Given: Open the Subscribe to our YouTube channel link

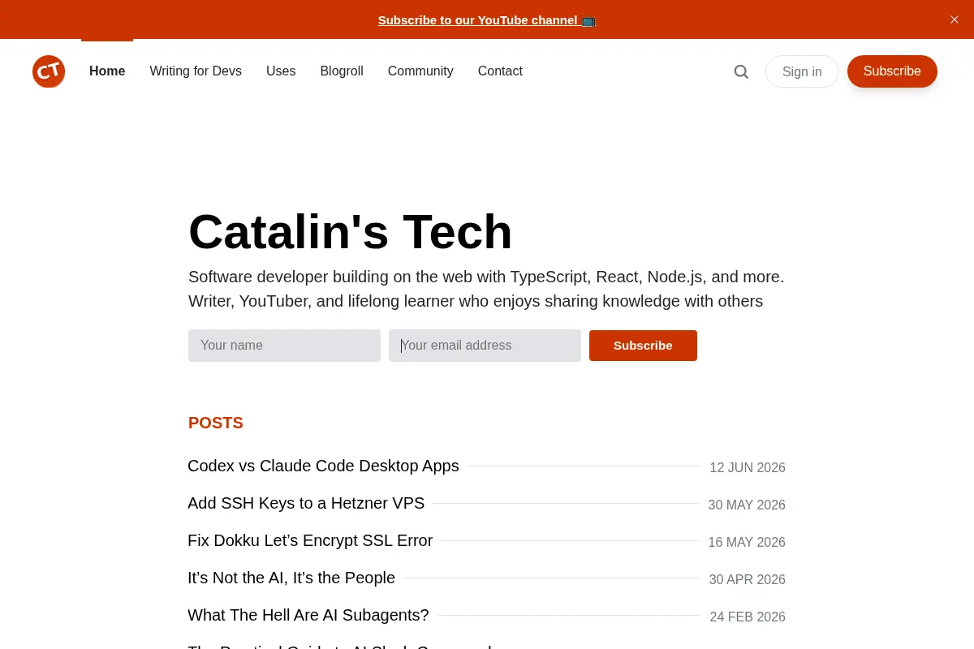Looking at the screenshot, I should pos(487,19).
